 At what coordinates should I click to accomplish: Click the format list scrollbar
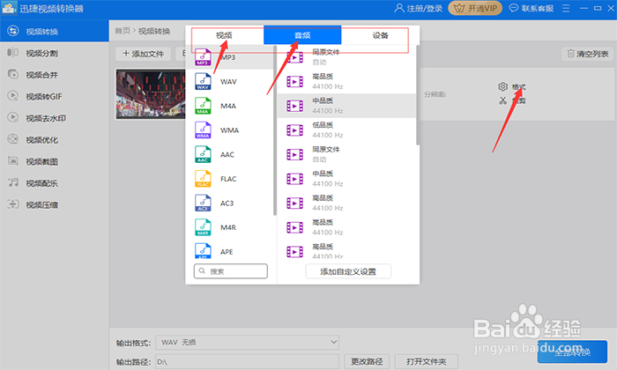coord(275,129)
